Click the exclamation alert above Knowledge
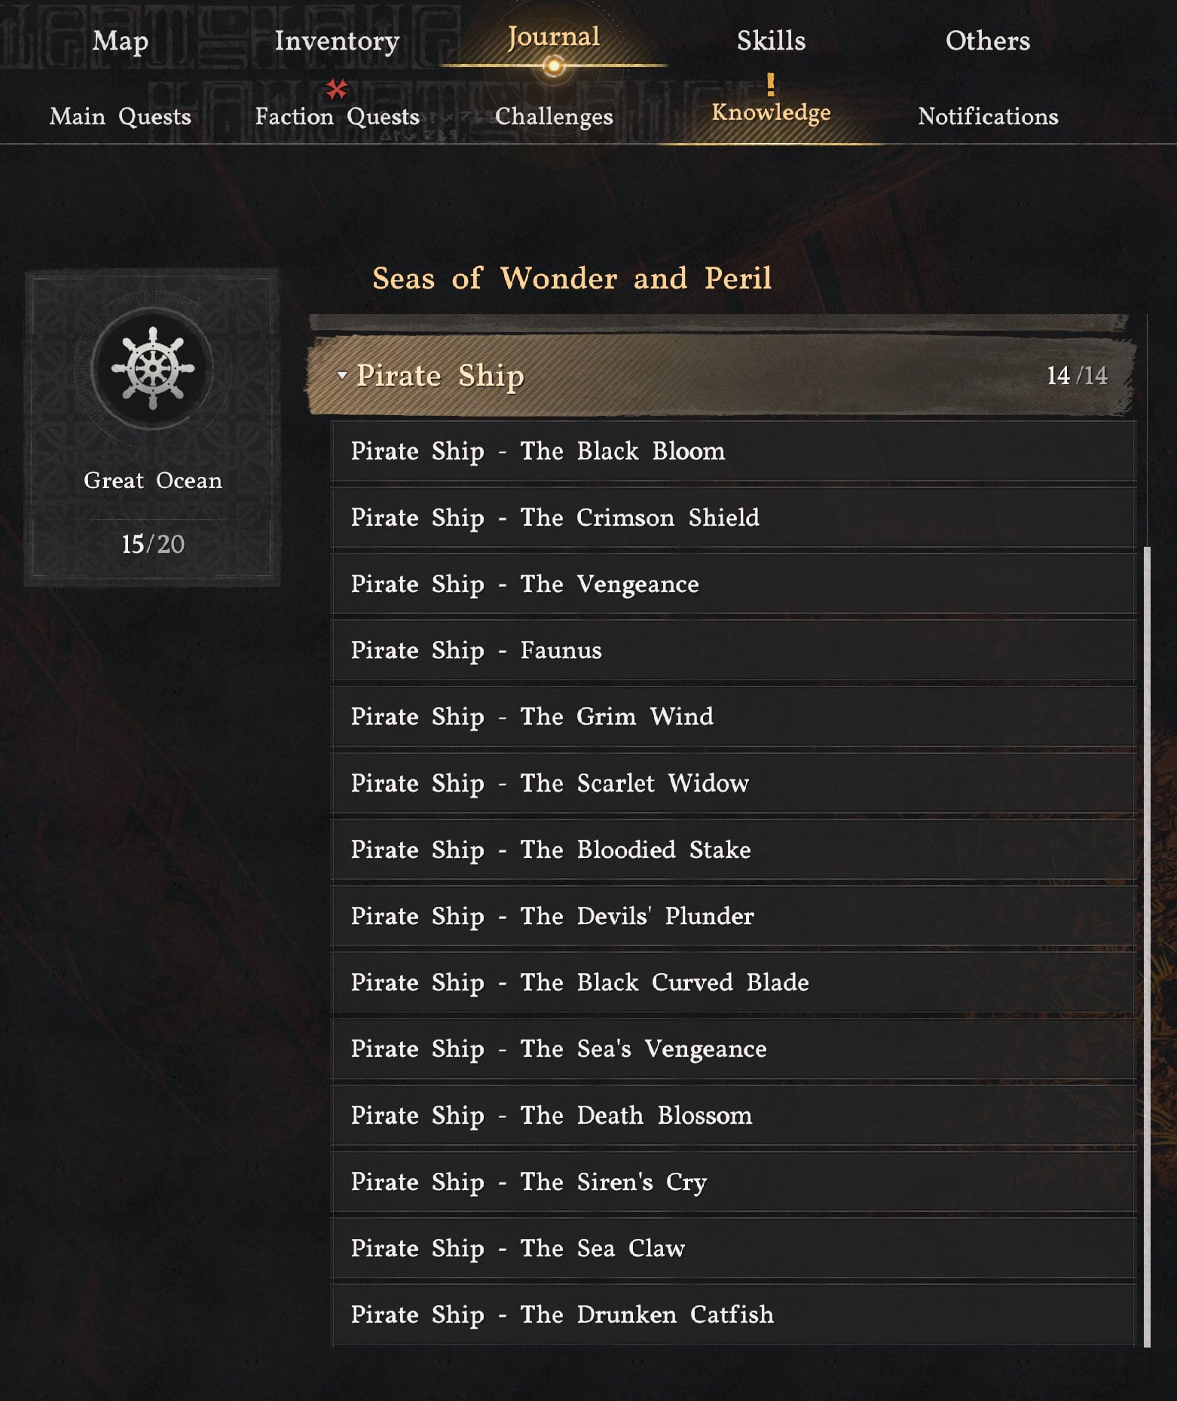This screenshot has width=1177, height=1401. click(x=770, y=84)
